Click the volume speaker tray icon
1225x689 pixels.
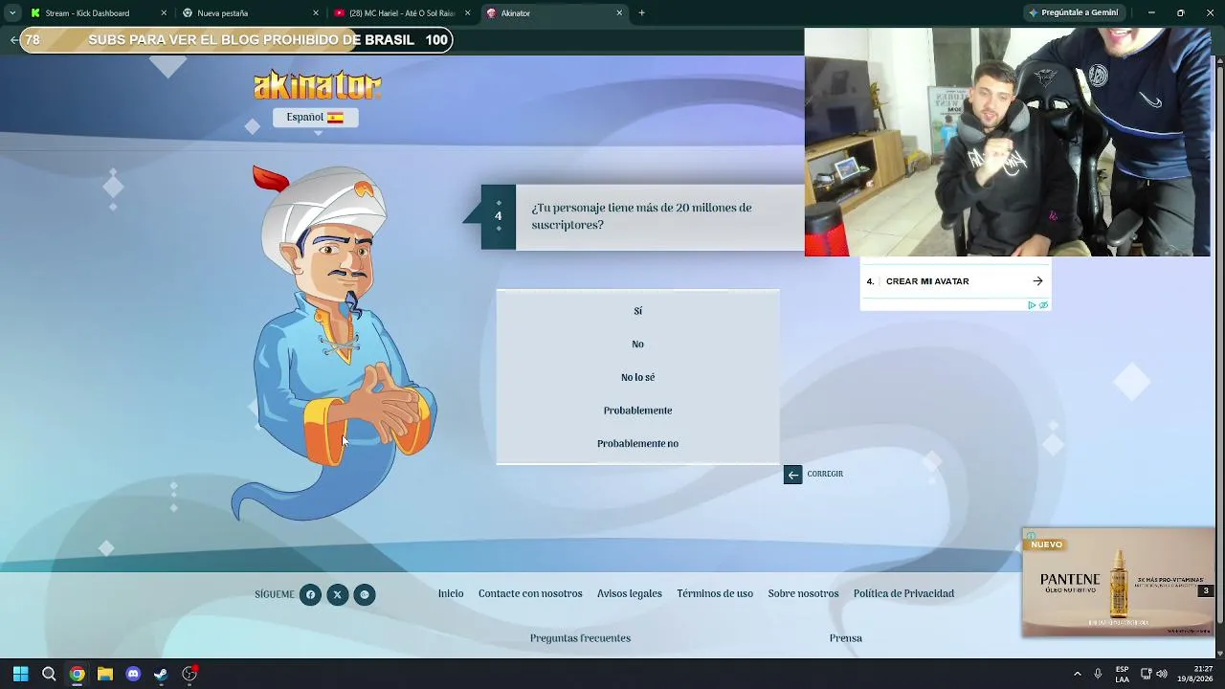tap(1162, 674)
